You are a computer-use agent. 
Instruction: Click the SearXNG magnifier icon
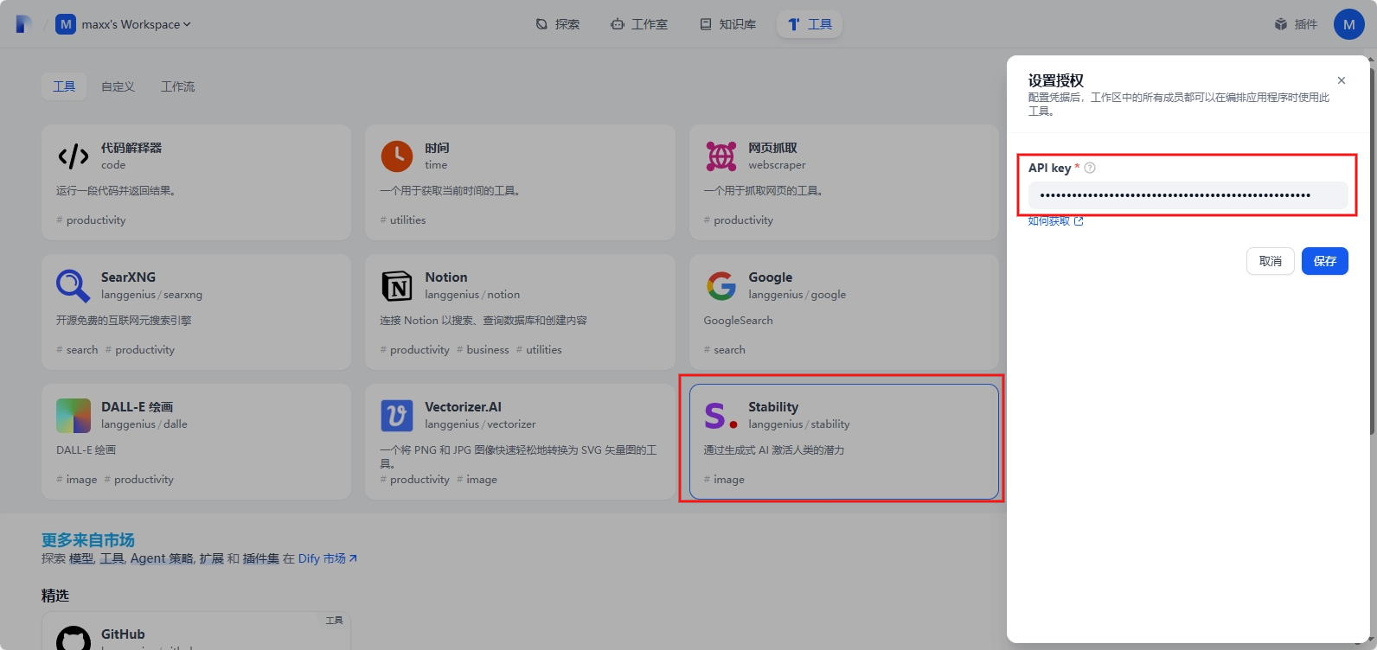[x=74, y=286]
